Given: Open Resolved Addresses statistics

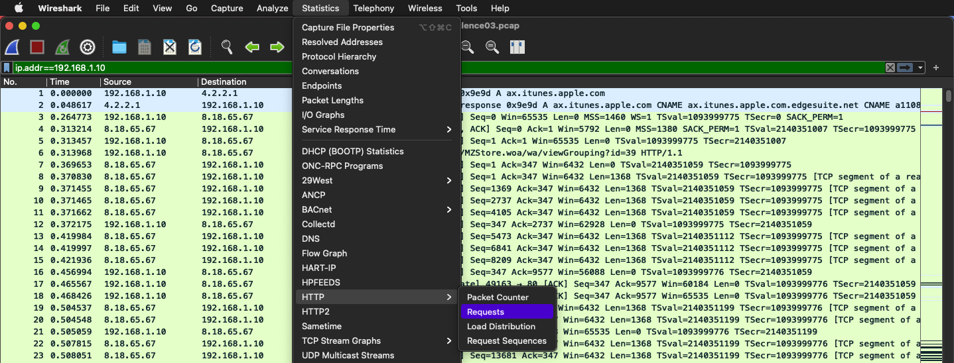Looking at the screenshot, I should [x=377, y=42].
